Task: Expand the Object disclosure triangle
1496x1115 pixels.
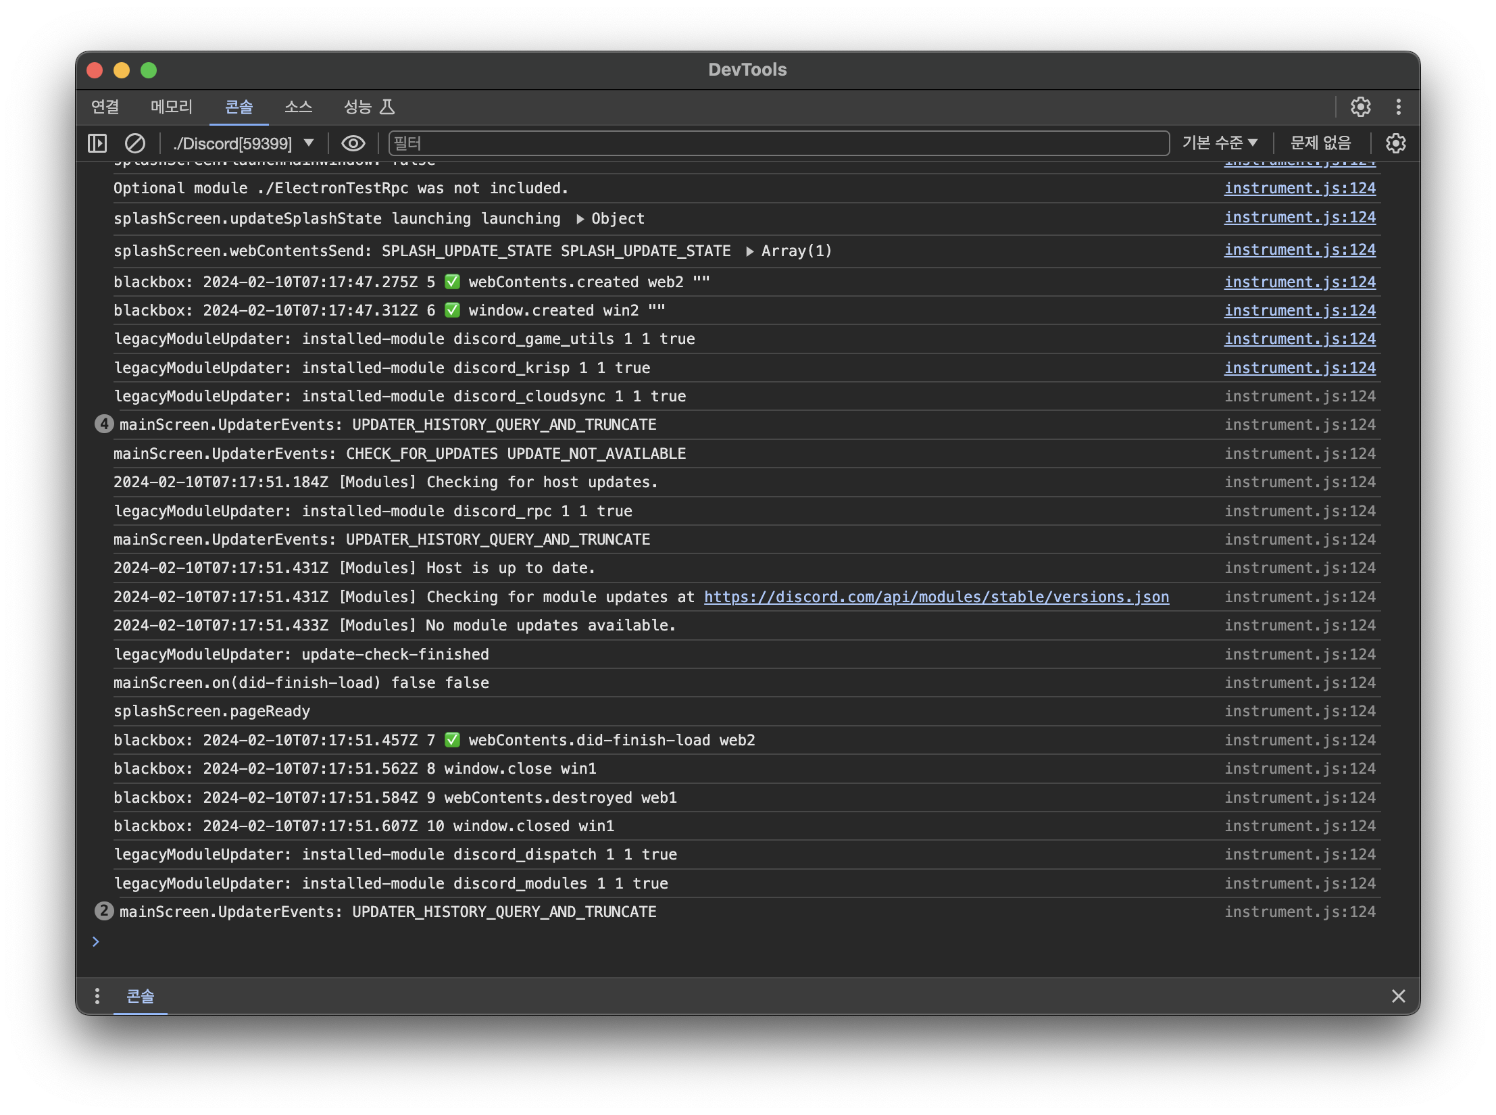Action: [x=580, y=219]
